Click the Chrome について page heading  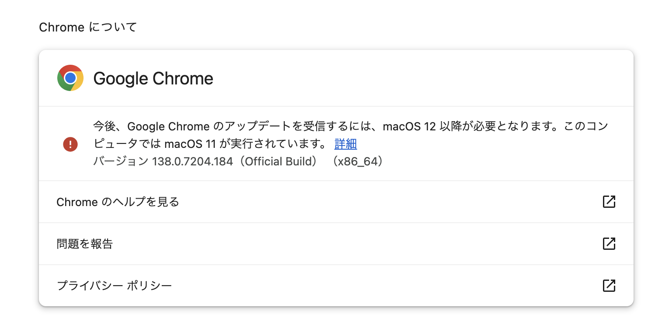[x=88, y=27]
